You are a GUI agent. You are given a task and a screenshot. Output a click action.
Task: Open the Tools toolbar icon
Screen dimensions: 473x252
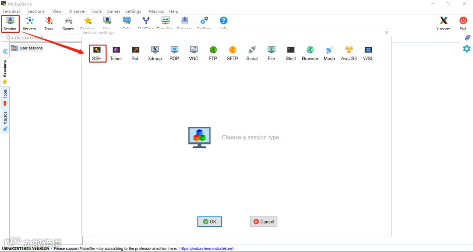click(49, 24)
